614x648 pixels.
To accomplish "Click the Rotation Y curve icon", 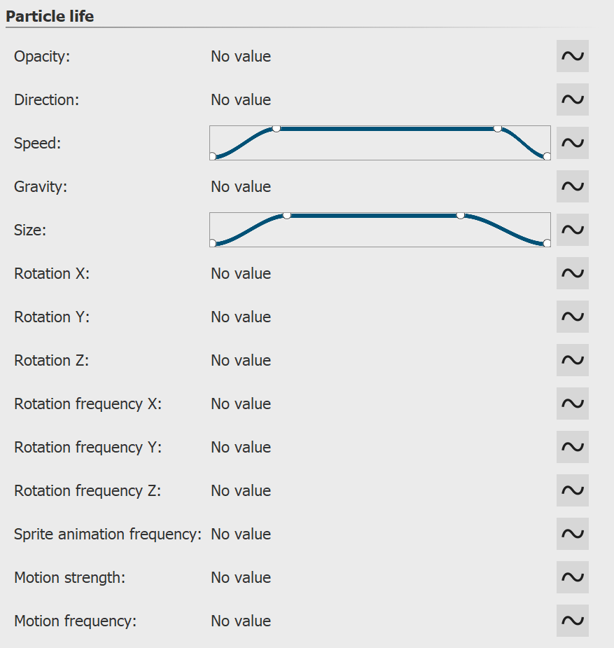I will click(x=572, y=317).
